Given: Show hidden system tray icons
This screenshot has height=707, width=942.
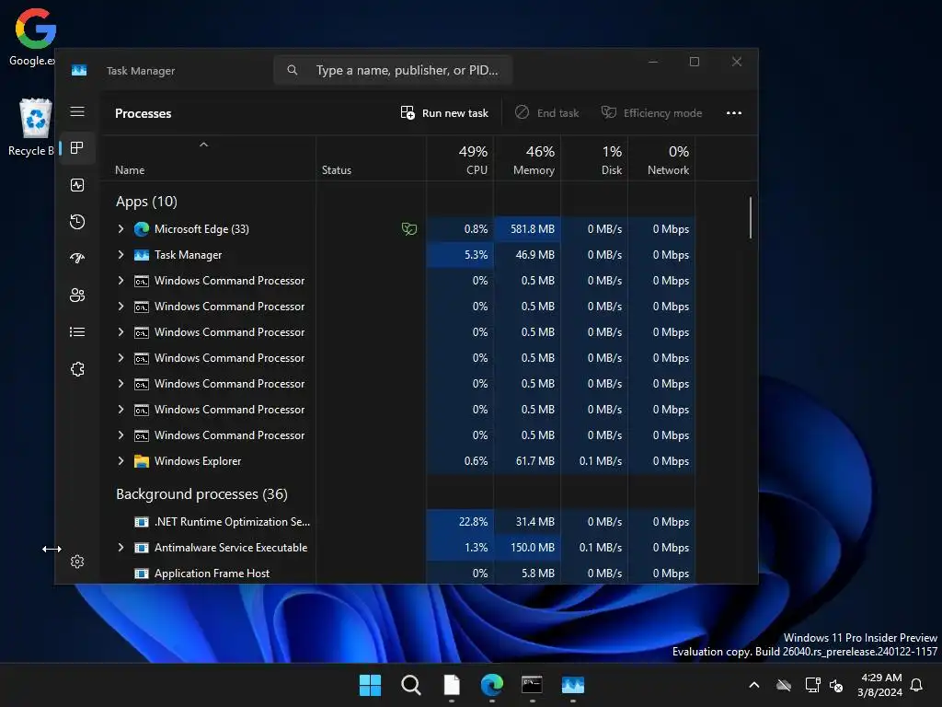Looking at the screenshot, I should pos(754,685).
